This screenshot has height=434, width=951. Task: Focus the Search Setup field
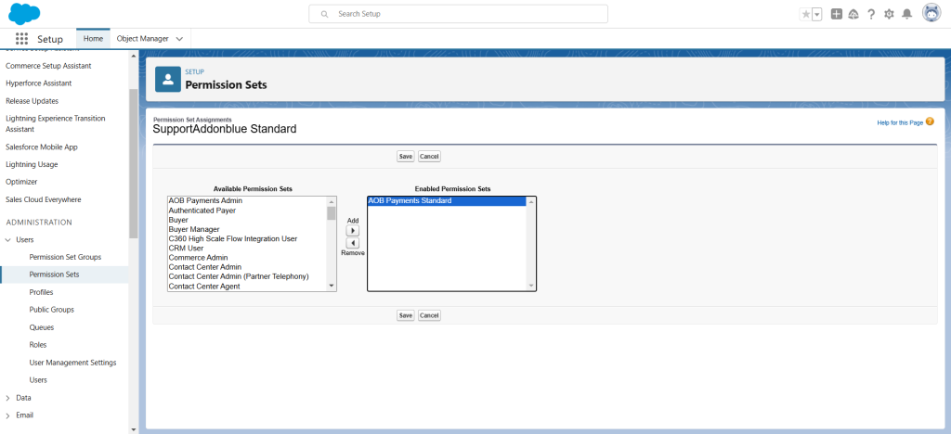458,14
